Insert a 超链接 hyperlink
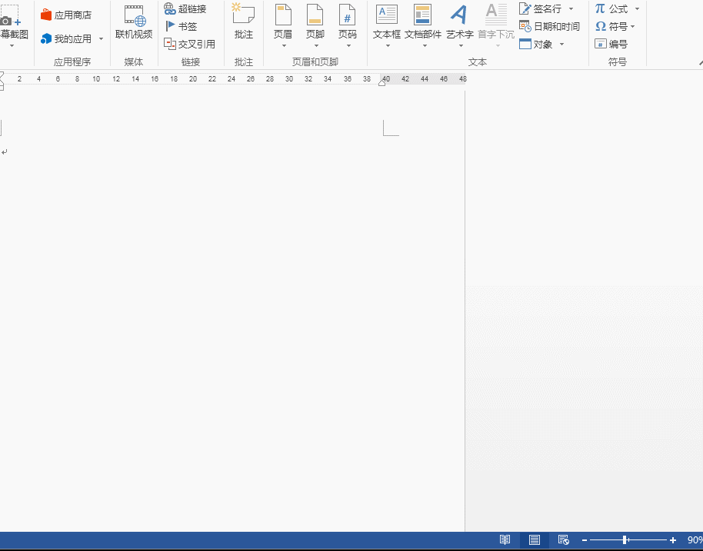The width and height of the screenshot is (703, 551). [x=185, y=9]
